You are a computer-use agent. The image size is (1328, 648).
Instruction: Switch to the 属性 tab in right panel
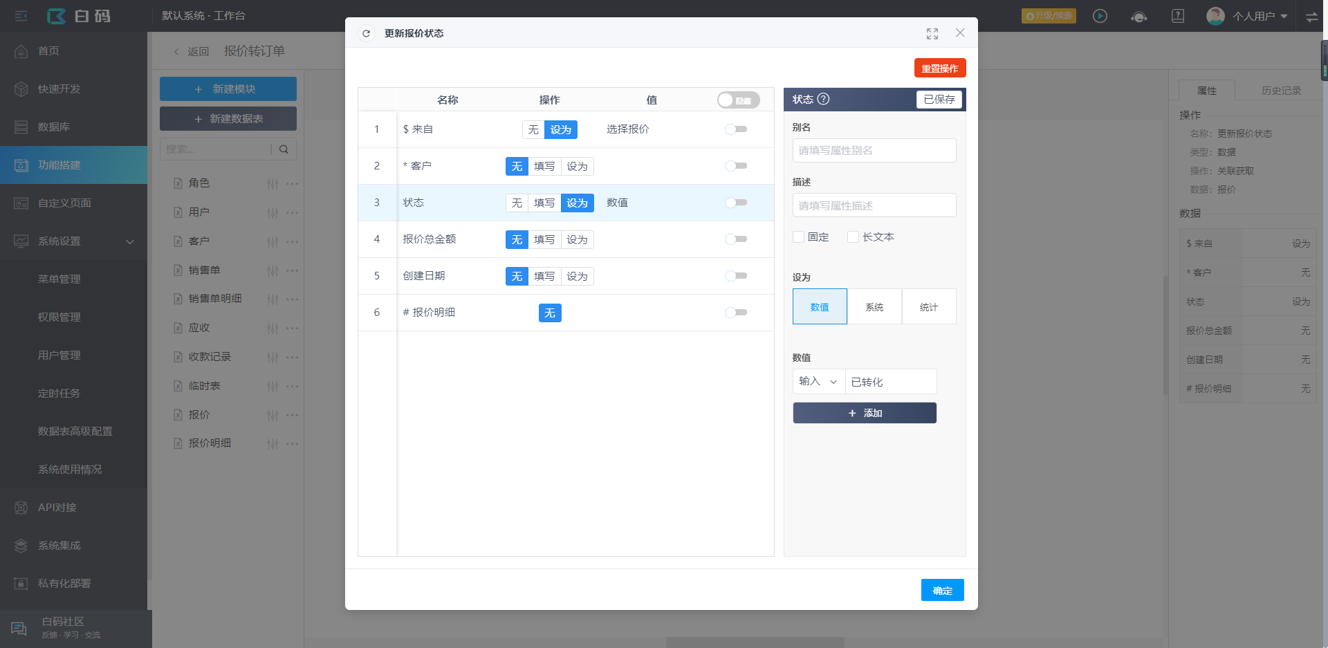click(x=1206, y=91)
